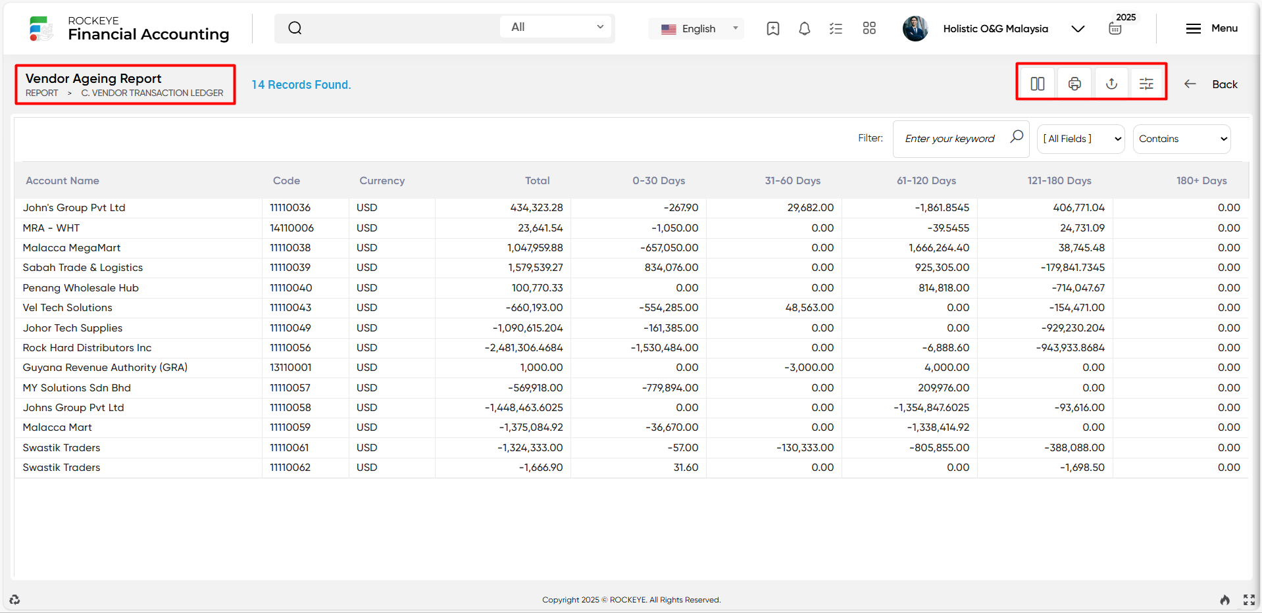This screenshot has width=1262, height=613.
Task: Select MY Solutions Sdn Bhd row
Action: (631, 388)
